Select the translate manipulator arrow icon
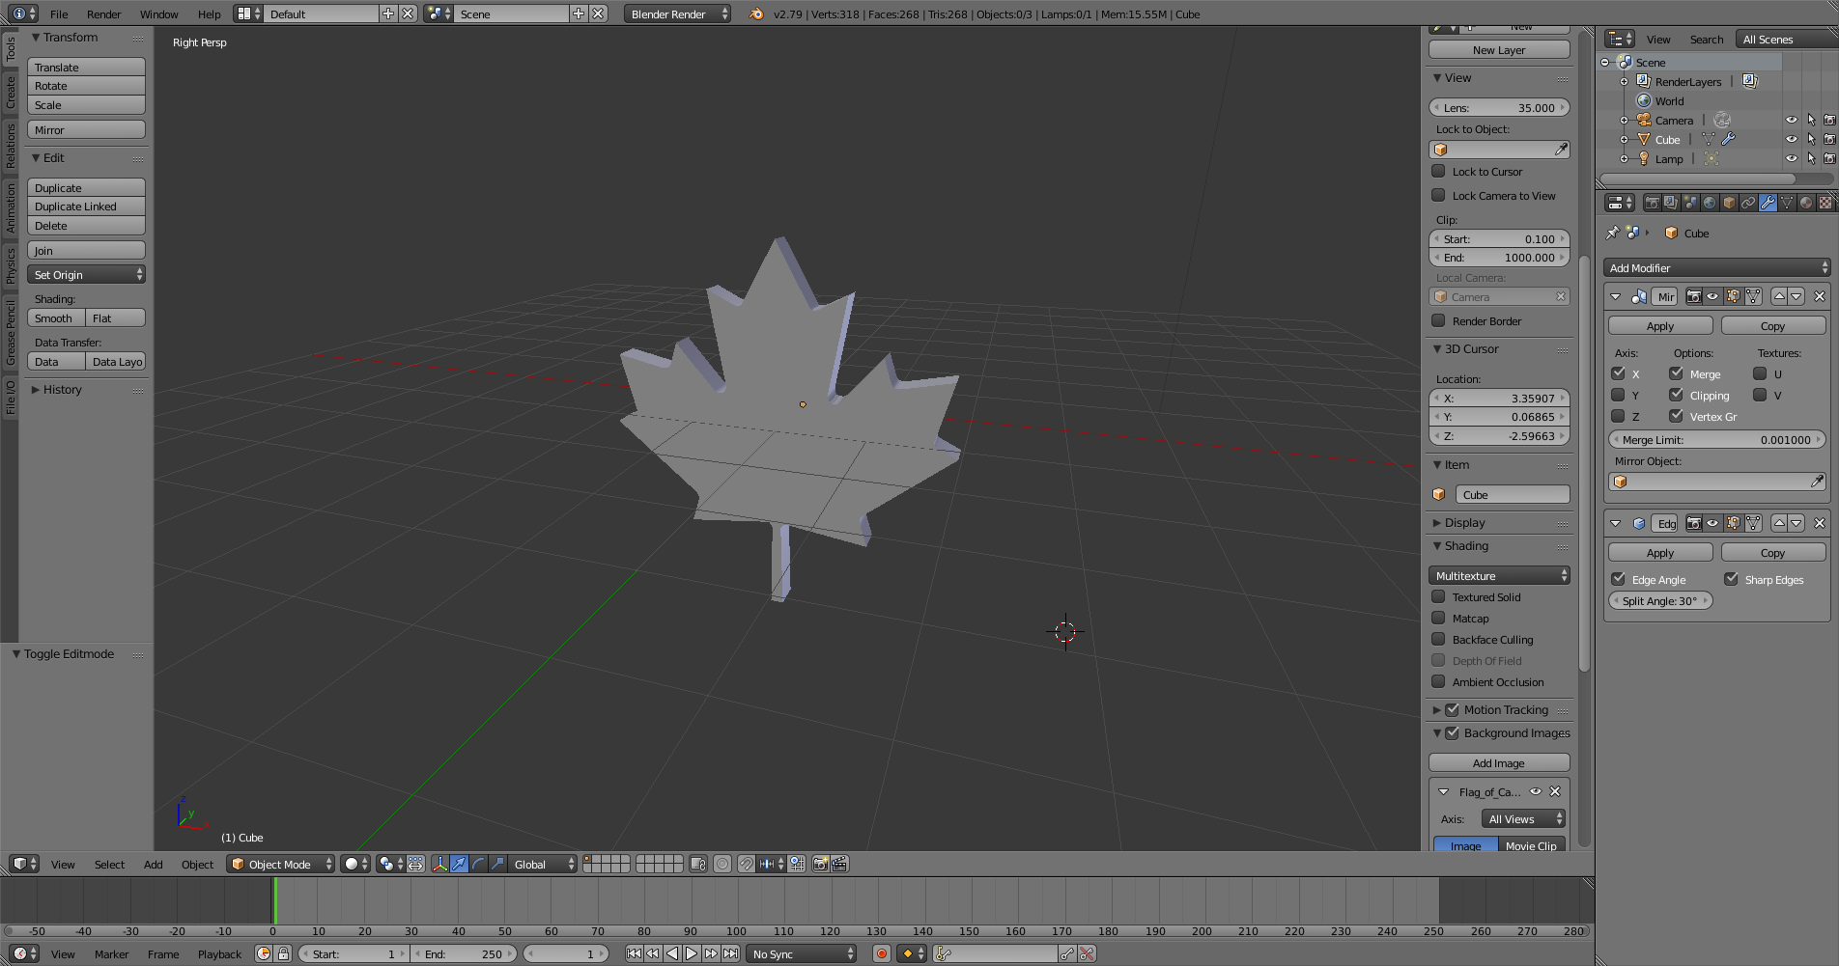This screenshot has width=1839, height=966. tap(459, 864)
